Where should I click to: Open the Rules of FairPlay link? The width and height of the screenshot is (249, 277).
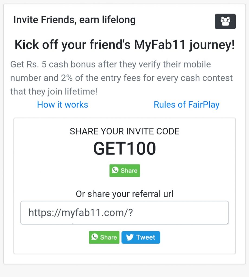click(186, 105)
